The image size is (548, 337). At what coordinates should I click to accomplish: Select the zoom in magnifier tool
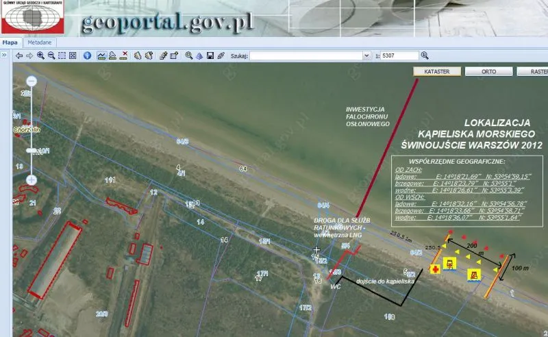[41, 55]
